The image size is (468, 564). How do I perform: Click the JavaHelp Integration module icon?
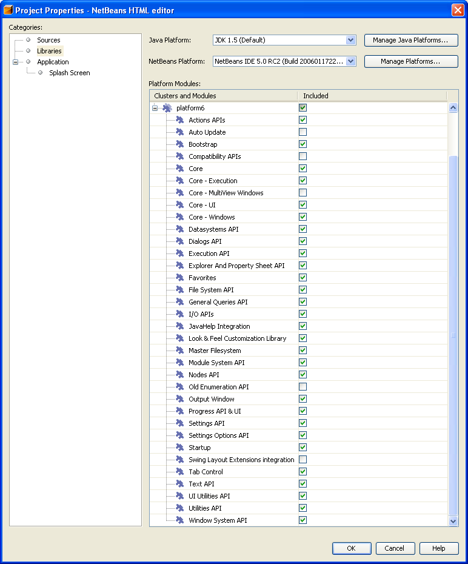179,326
